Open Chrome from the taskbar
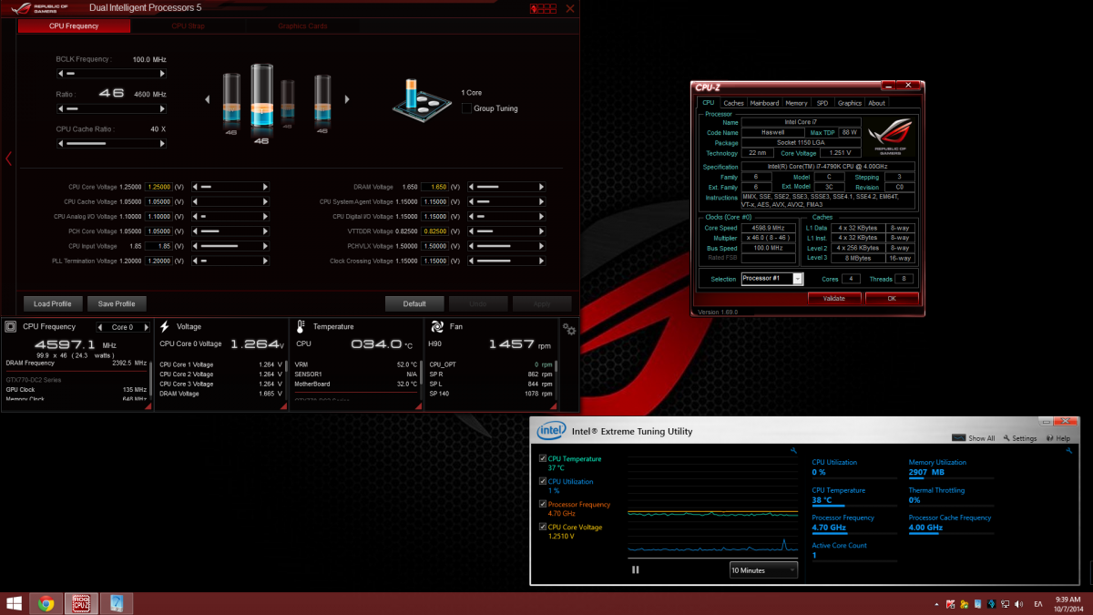 [x=46, y=603]
